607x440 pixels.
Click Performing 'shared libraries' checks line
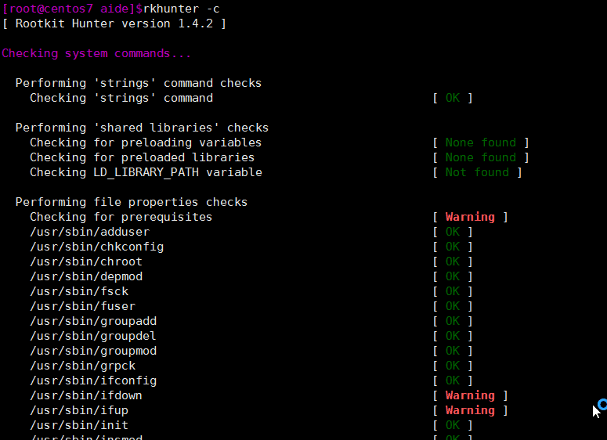point(142,128)
